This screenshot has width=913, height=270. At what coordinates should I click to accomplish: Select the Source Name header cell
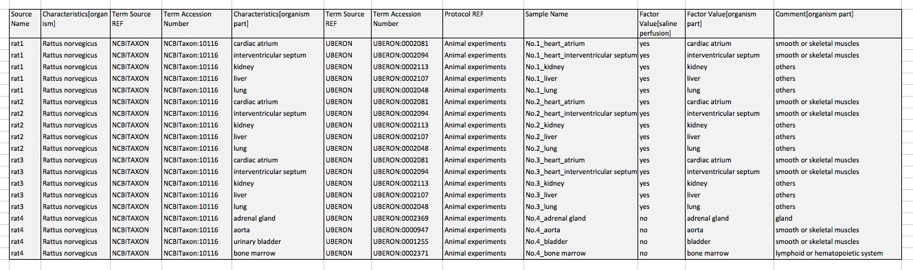(25, 23)
